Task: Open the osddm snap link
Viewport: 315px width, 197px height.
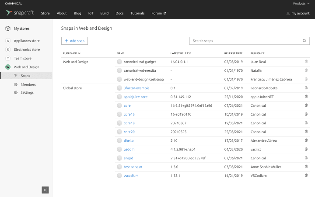Action: (129, 149)
